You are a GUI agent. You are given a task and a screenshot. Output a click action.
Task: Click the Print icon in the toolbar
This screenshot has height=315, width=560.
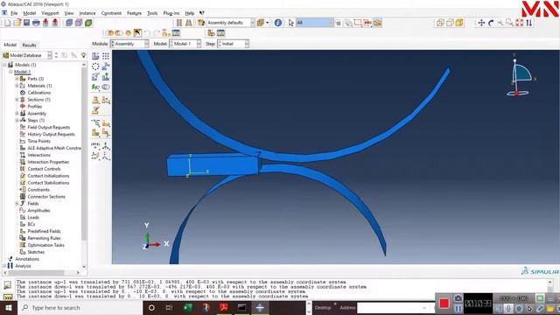(36, 23)
